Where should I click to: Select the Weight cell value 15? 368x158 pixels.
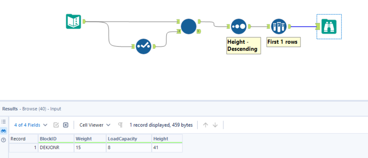[90, 148]
